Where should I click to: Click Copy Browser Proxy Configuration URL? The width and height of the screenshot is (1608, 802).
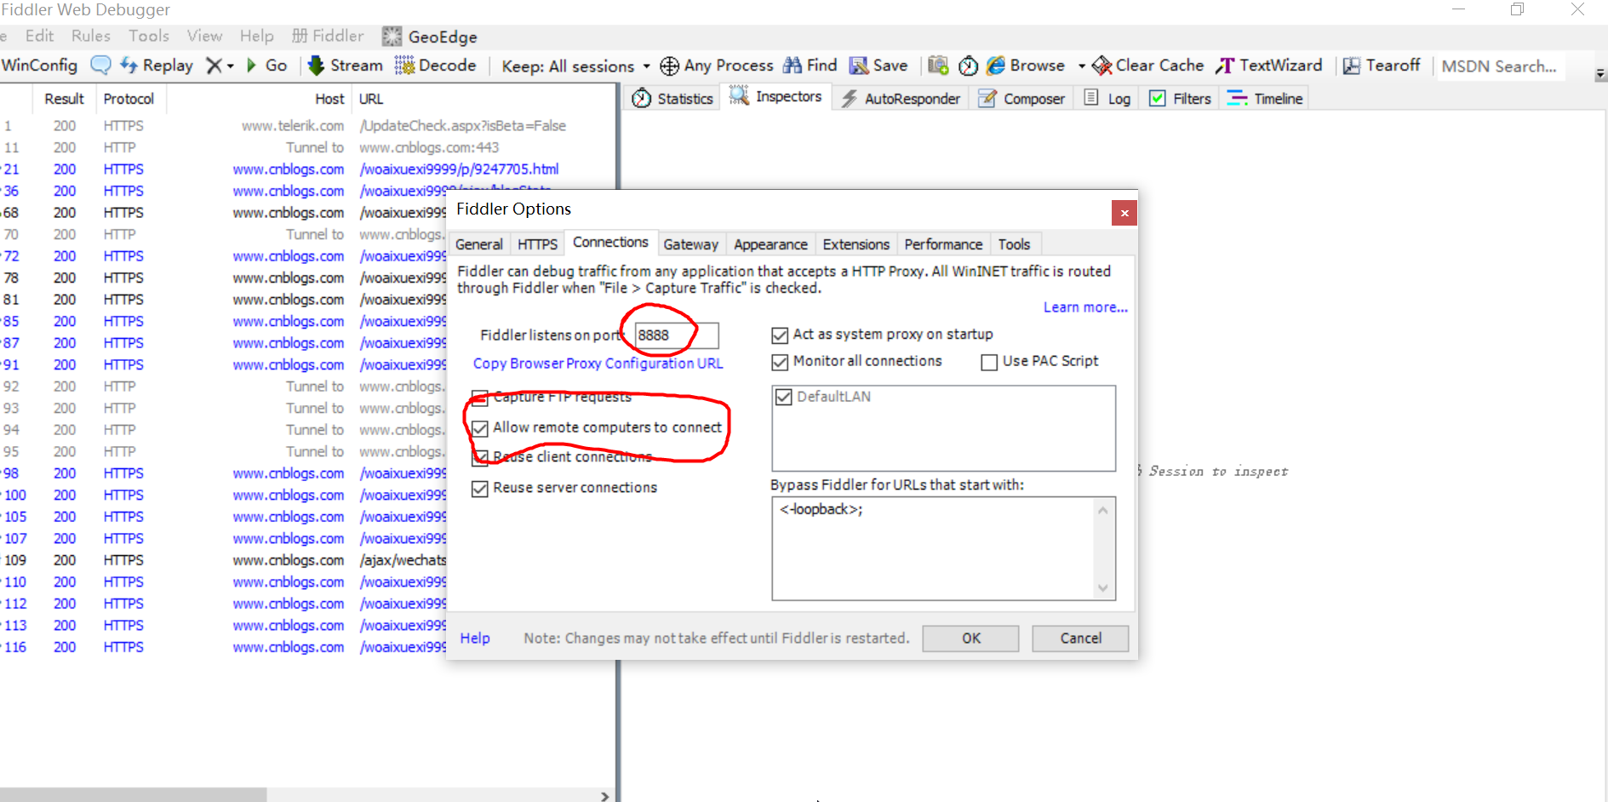[x=598, y=364]
